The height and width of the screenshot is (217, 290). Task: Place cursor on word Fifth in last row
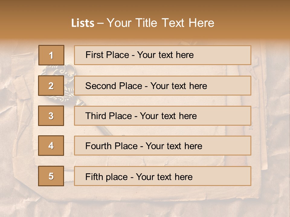(x=93, y=177)
